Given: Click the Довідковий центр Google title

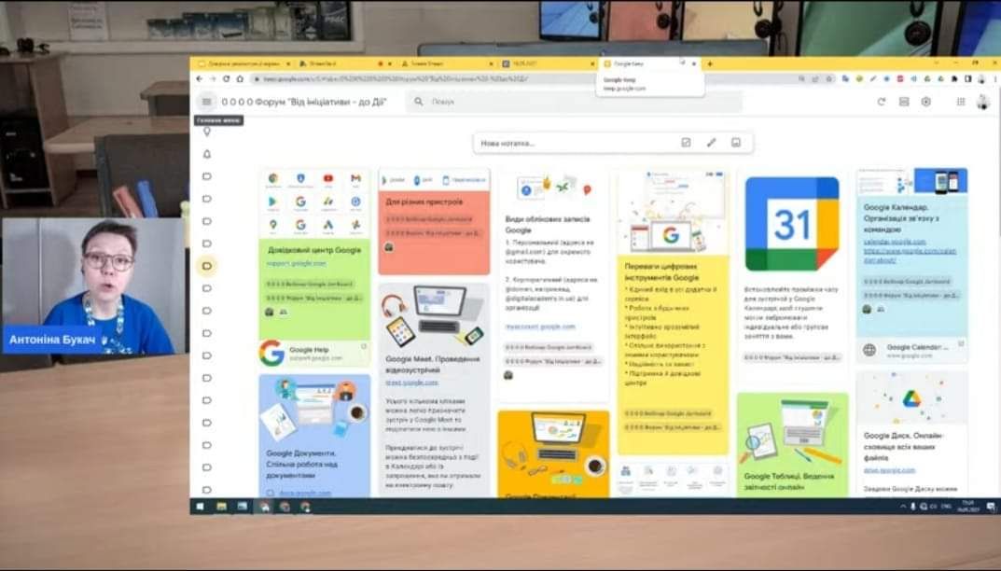Looking at the screenshot, I should 314,250.
